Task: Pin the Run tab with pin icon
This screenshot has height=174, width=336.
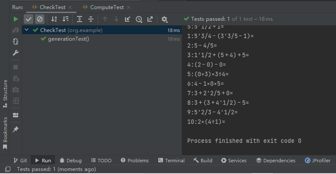Action: click(x=16, y=129)
